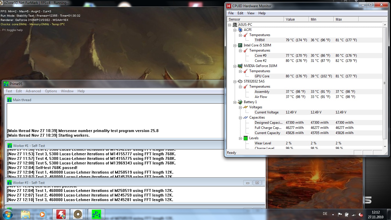Collapse the NVIDIA GeForce 310M node
This screenshot has height=220, width=391.
point(235,66)
